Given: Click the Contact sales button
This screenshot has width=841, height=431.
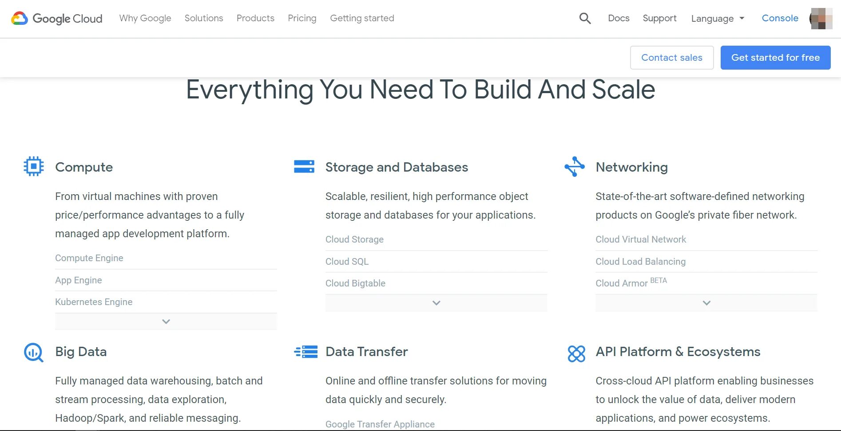Looking at the screenshot, I should [672, 58].
